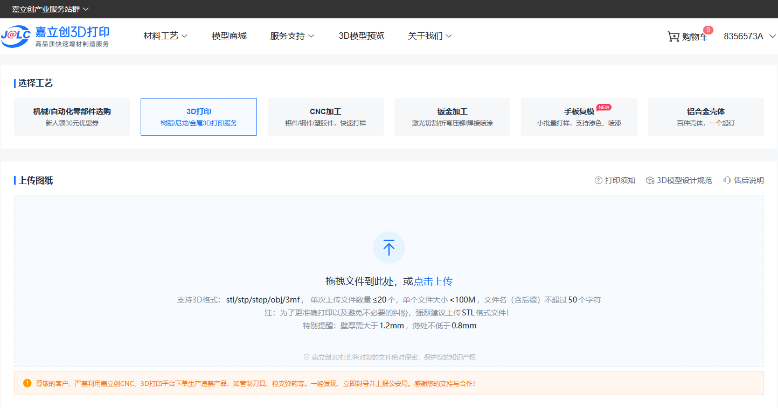
Task: Open the 3D模型设计规范 link
Action: pyautogui.click(x=684, y=180)
